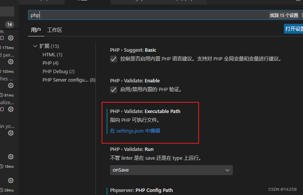303x195 pixels.
Task: Open the gear icon below the 81ms entry
Action: click(11, 109)
